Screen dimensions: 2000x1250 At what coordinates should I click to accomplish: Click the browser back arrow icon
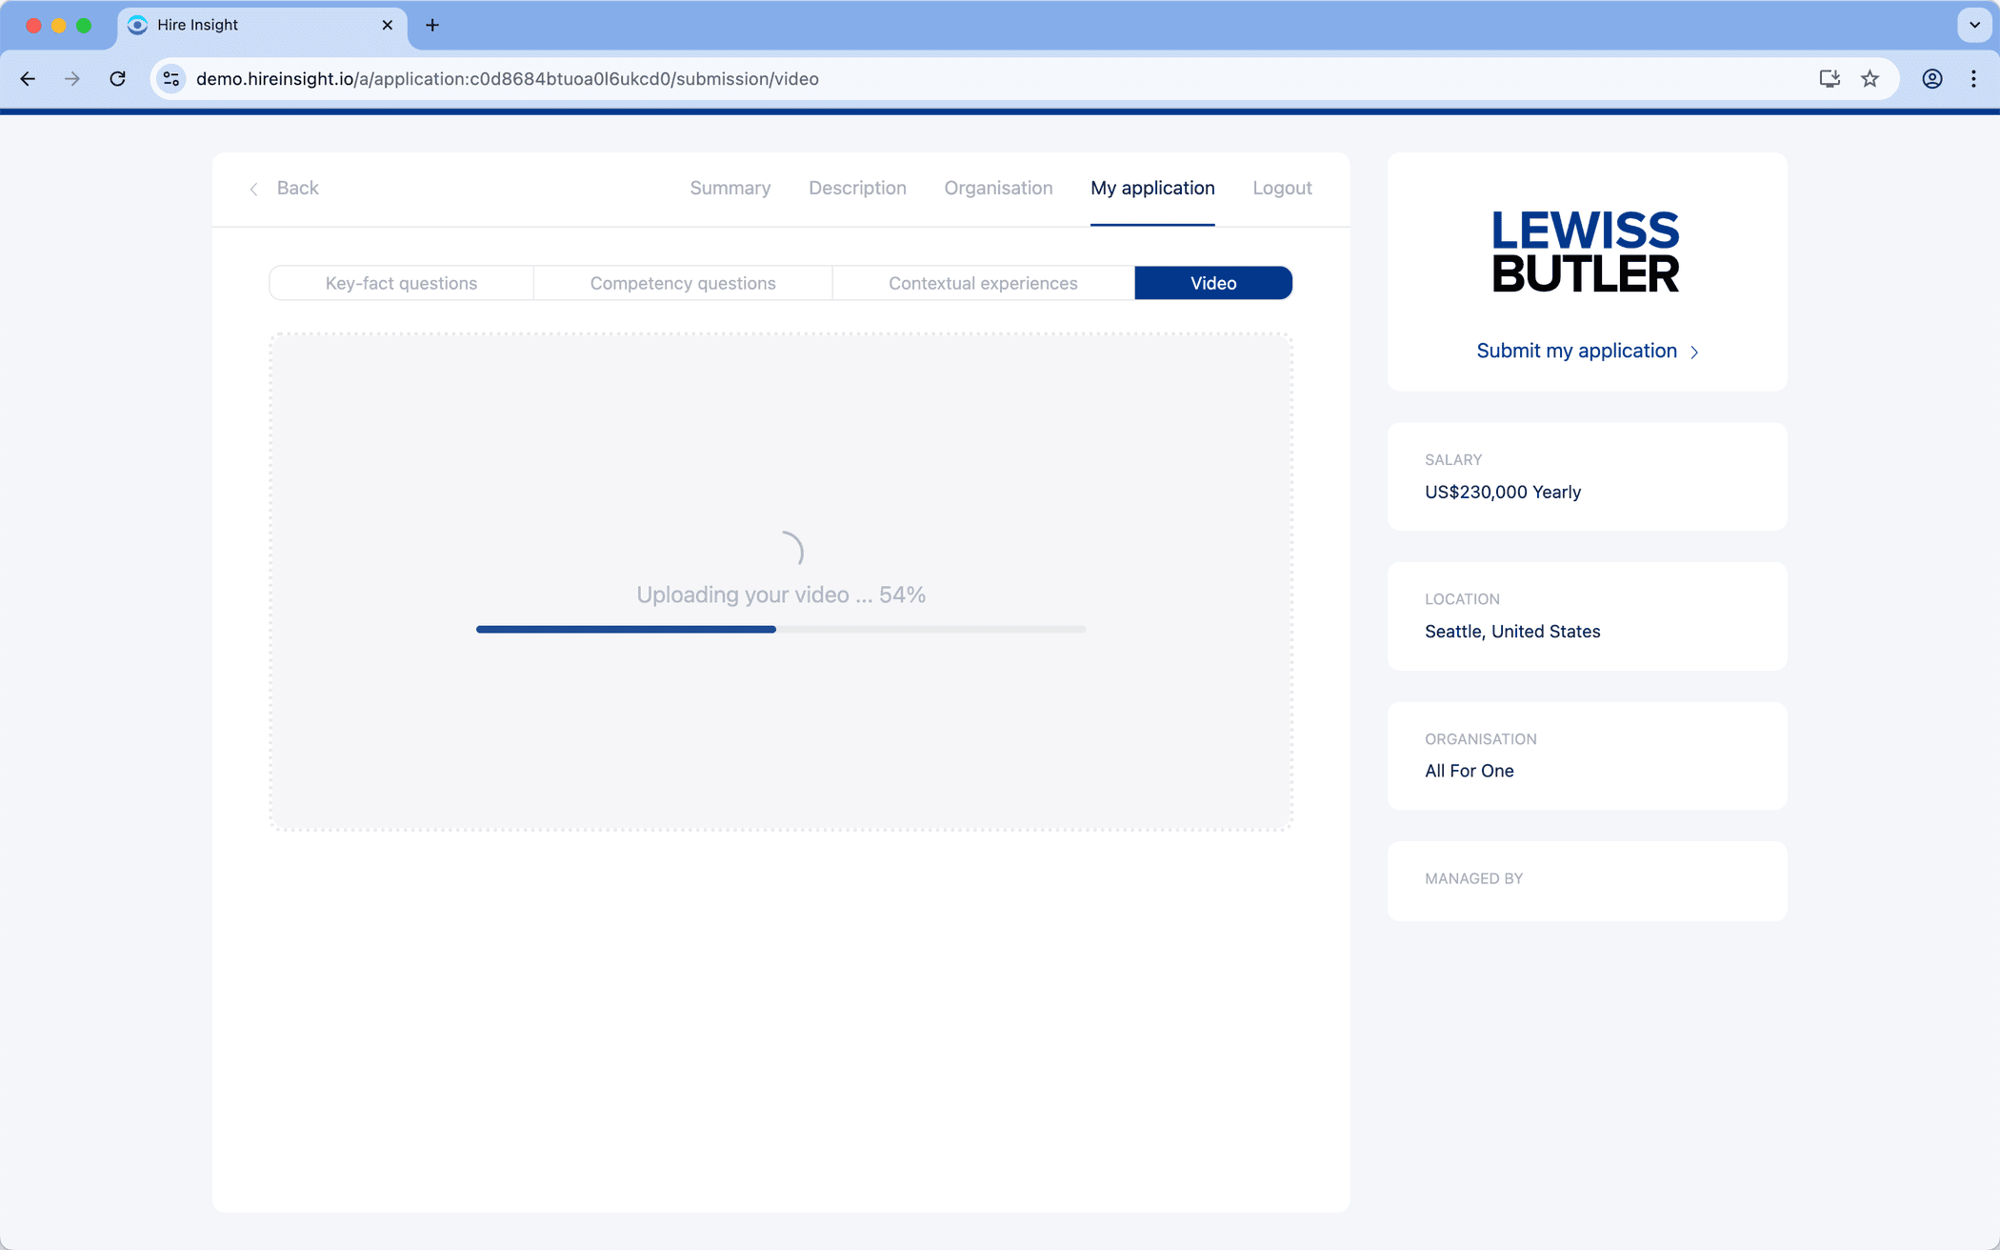(x=28, y=79)
